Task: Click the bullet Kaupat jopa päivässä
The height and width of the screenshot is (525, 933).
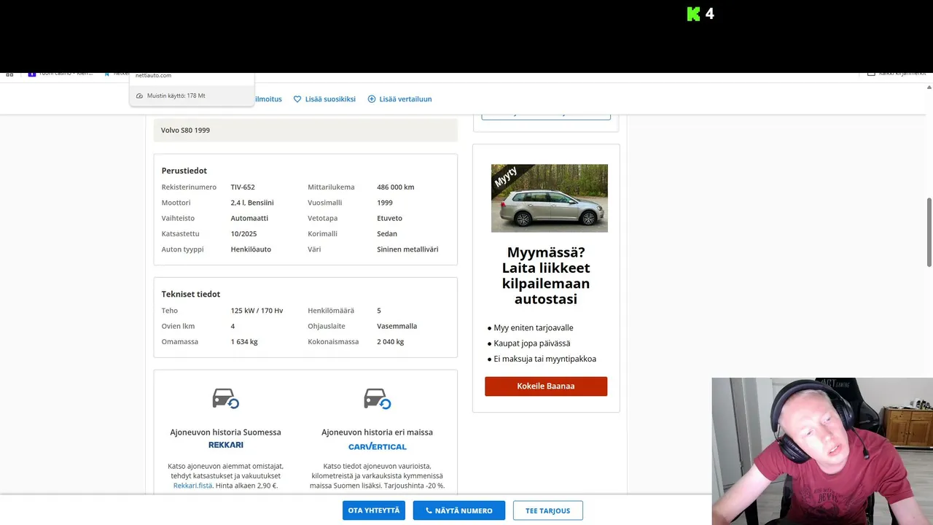Action: (532, 343)
